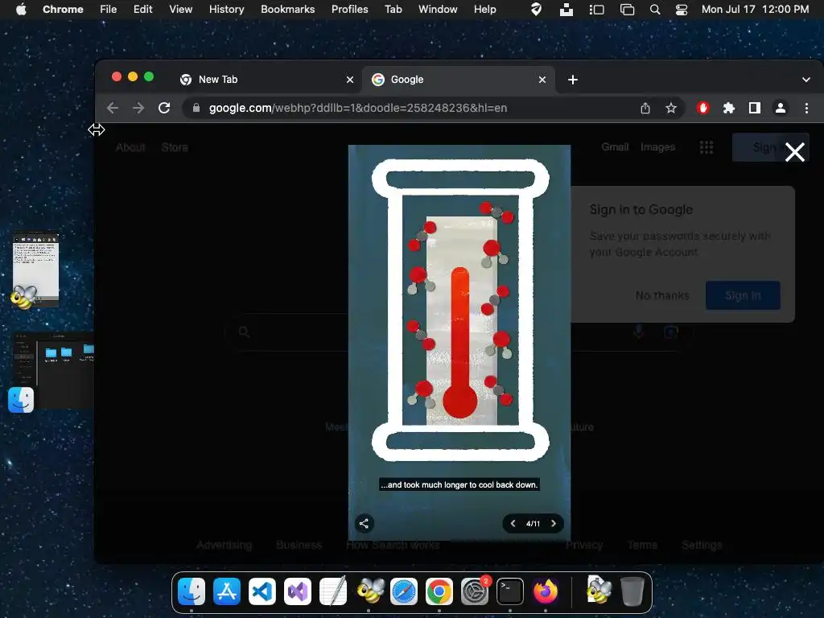824x618 pixels.
Task: Open search by image camera icon
Action: [x=670, y=332]
